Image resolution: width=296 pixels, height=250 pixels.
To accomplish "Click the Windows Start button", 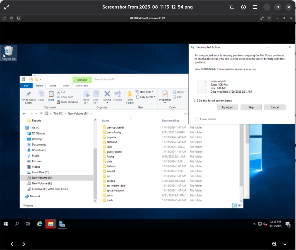I will tap(6, 224).
